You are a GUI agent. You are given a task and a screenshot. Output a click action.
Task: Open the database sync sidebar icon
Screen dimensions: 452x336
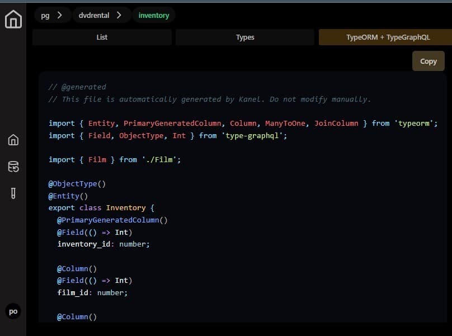[13, 167]
